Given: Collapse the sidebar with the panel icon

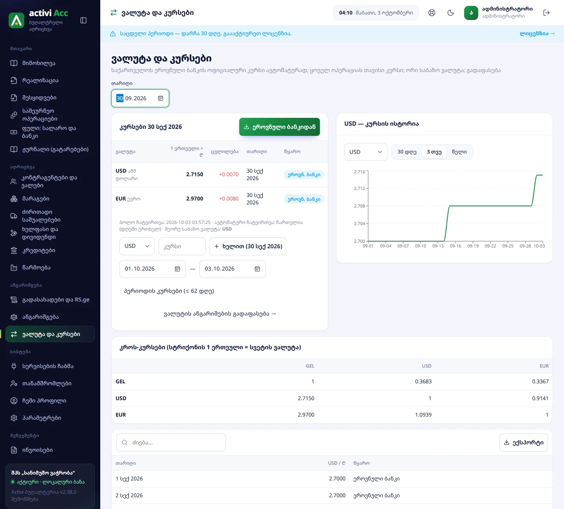Looking at the screenshot, I should 83,20.
